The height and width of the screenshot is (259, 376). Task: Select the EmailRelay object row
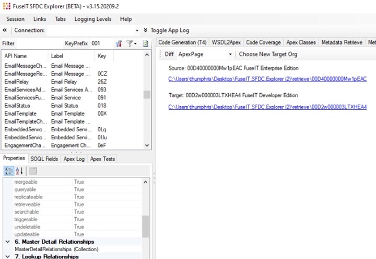[72, 82]
